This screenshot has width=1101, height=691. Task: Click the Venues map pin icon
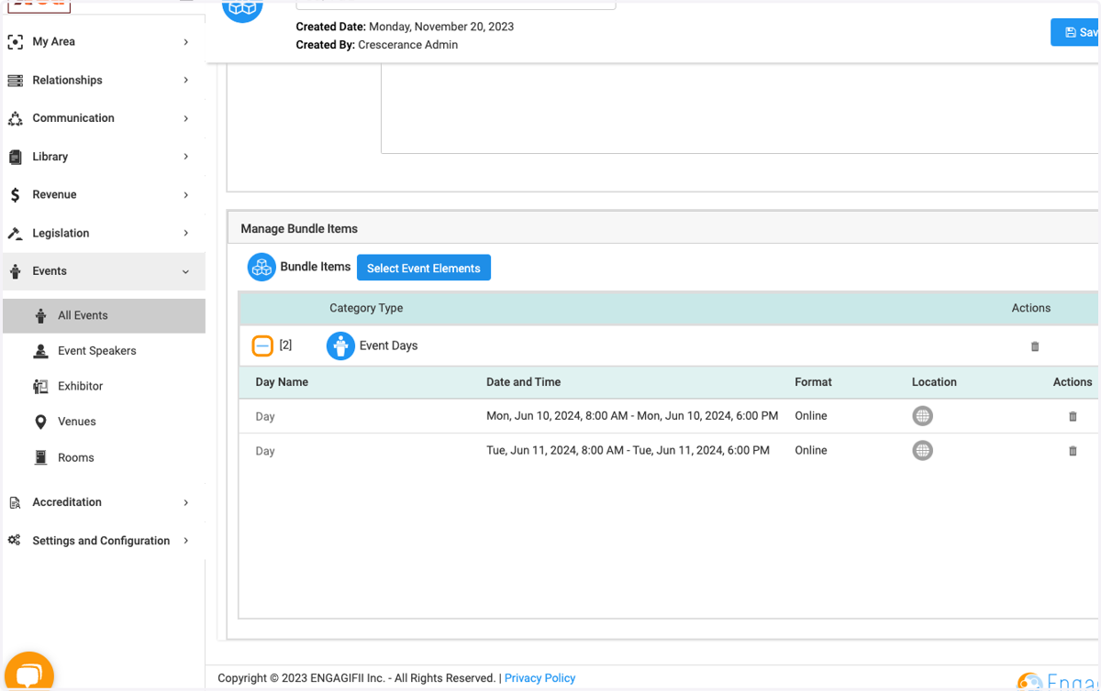40,422
